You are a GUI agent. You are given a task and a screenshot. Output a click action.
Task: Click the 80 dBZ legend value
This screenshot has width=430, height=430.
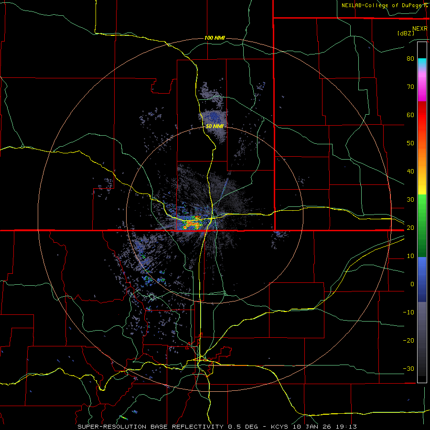410,59
